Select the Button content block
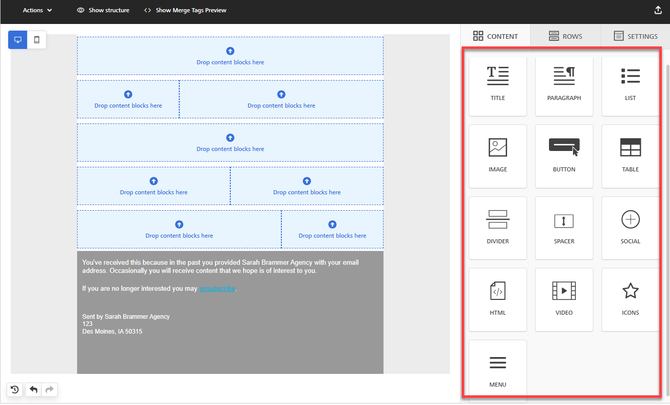Screen dimensions: 670x405 (564, 156)
